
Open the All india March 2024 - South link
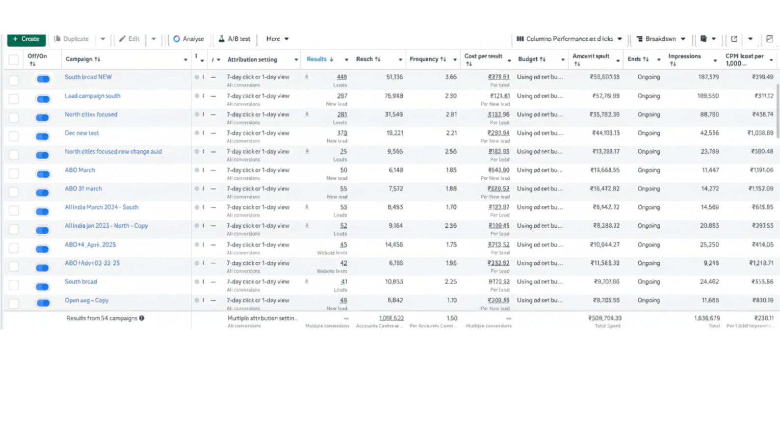[102, 207]
